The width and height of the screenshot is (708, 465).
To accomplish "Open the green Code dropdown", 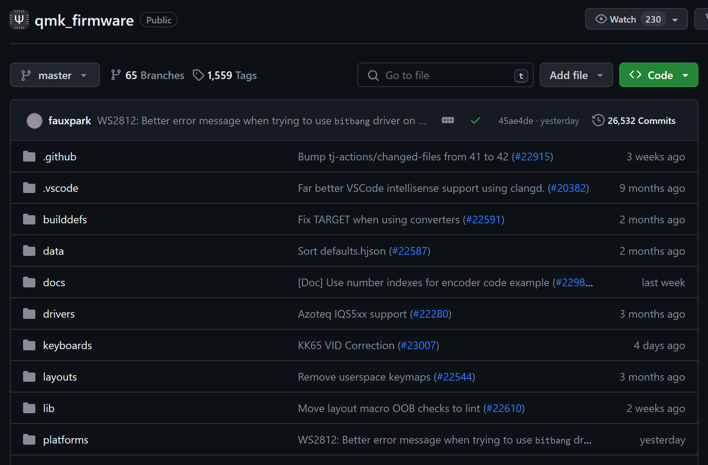I will [x=658, y=75].
